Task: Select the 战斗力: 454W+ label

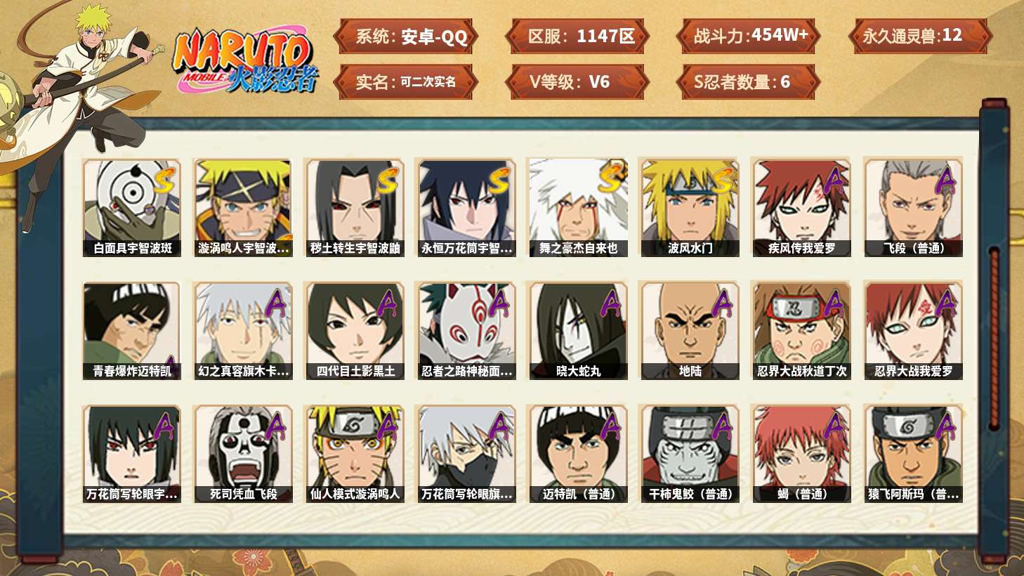Action: point(749,36)
